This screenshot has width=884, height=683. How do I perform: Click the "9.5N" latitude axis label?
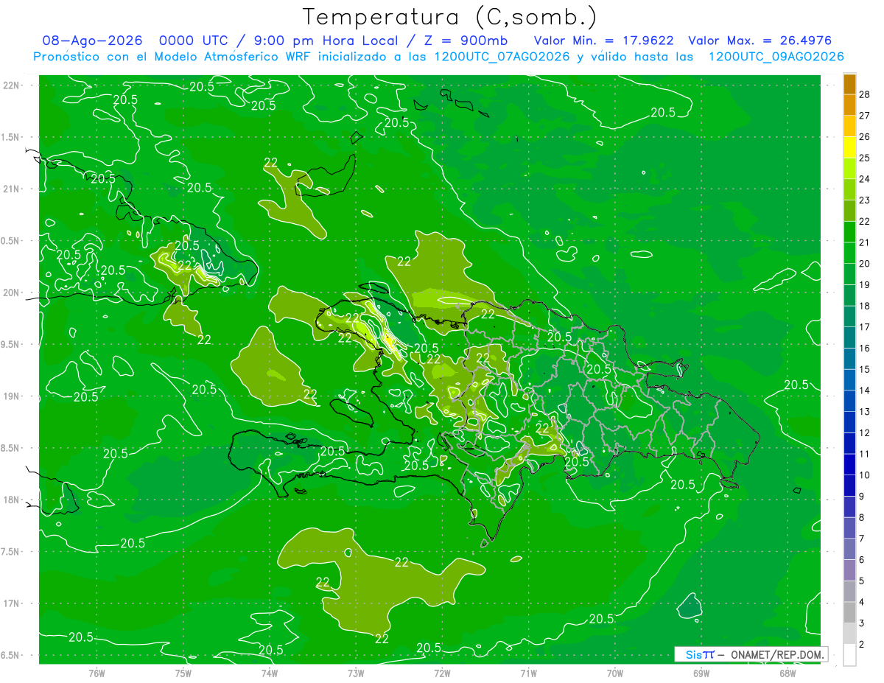tap(11, 345)
